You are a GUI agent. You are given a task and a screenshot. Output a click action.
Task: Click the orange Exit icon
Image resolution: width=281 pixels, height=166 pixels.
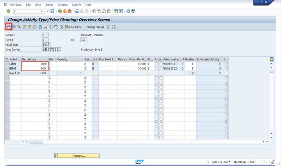point(65,11)
